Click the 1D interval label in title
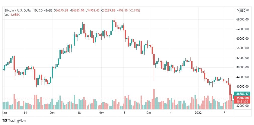Viewport: 254px width, 125px height. [35, 10]
